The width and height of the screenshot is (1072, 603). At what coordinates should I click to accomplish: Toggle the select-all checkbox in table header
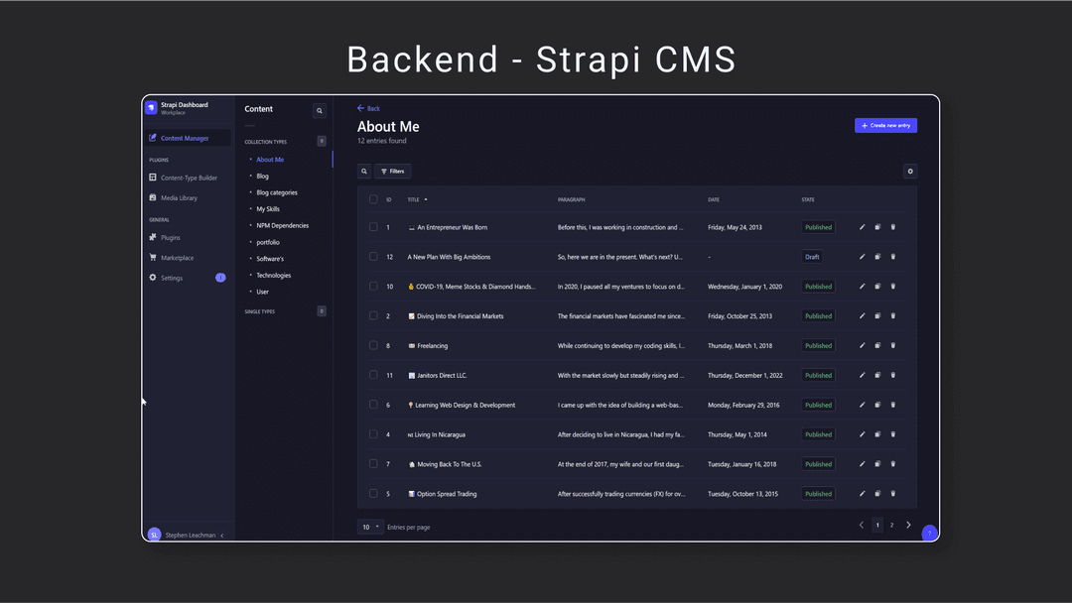pos(373,199)
